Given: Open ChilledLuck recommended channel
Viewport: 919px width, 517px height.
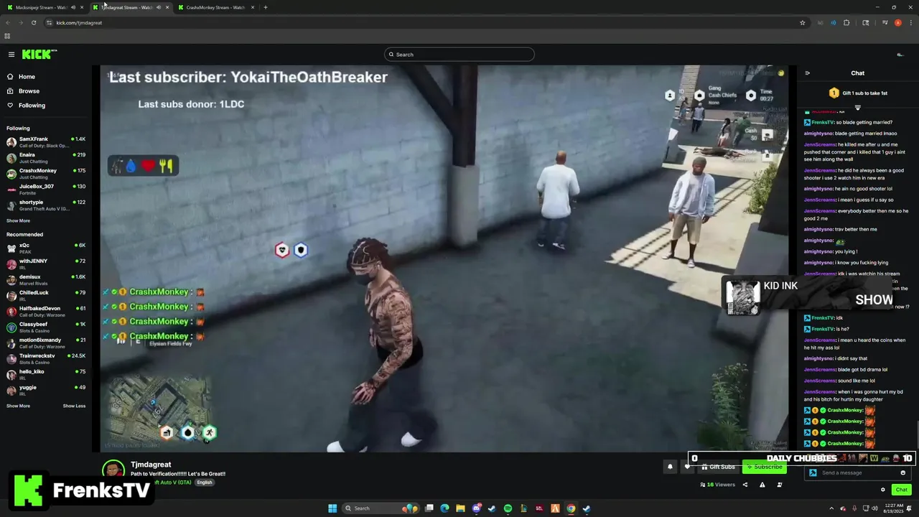Looking at the screenshot, I should pyautogui.click(x=46, y=296).
